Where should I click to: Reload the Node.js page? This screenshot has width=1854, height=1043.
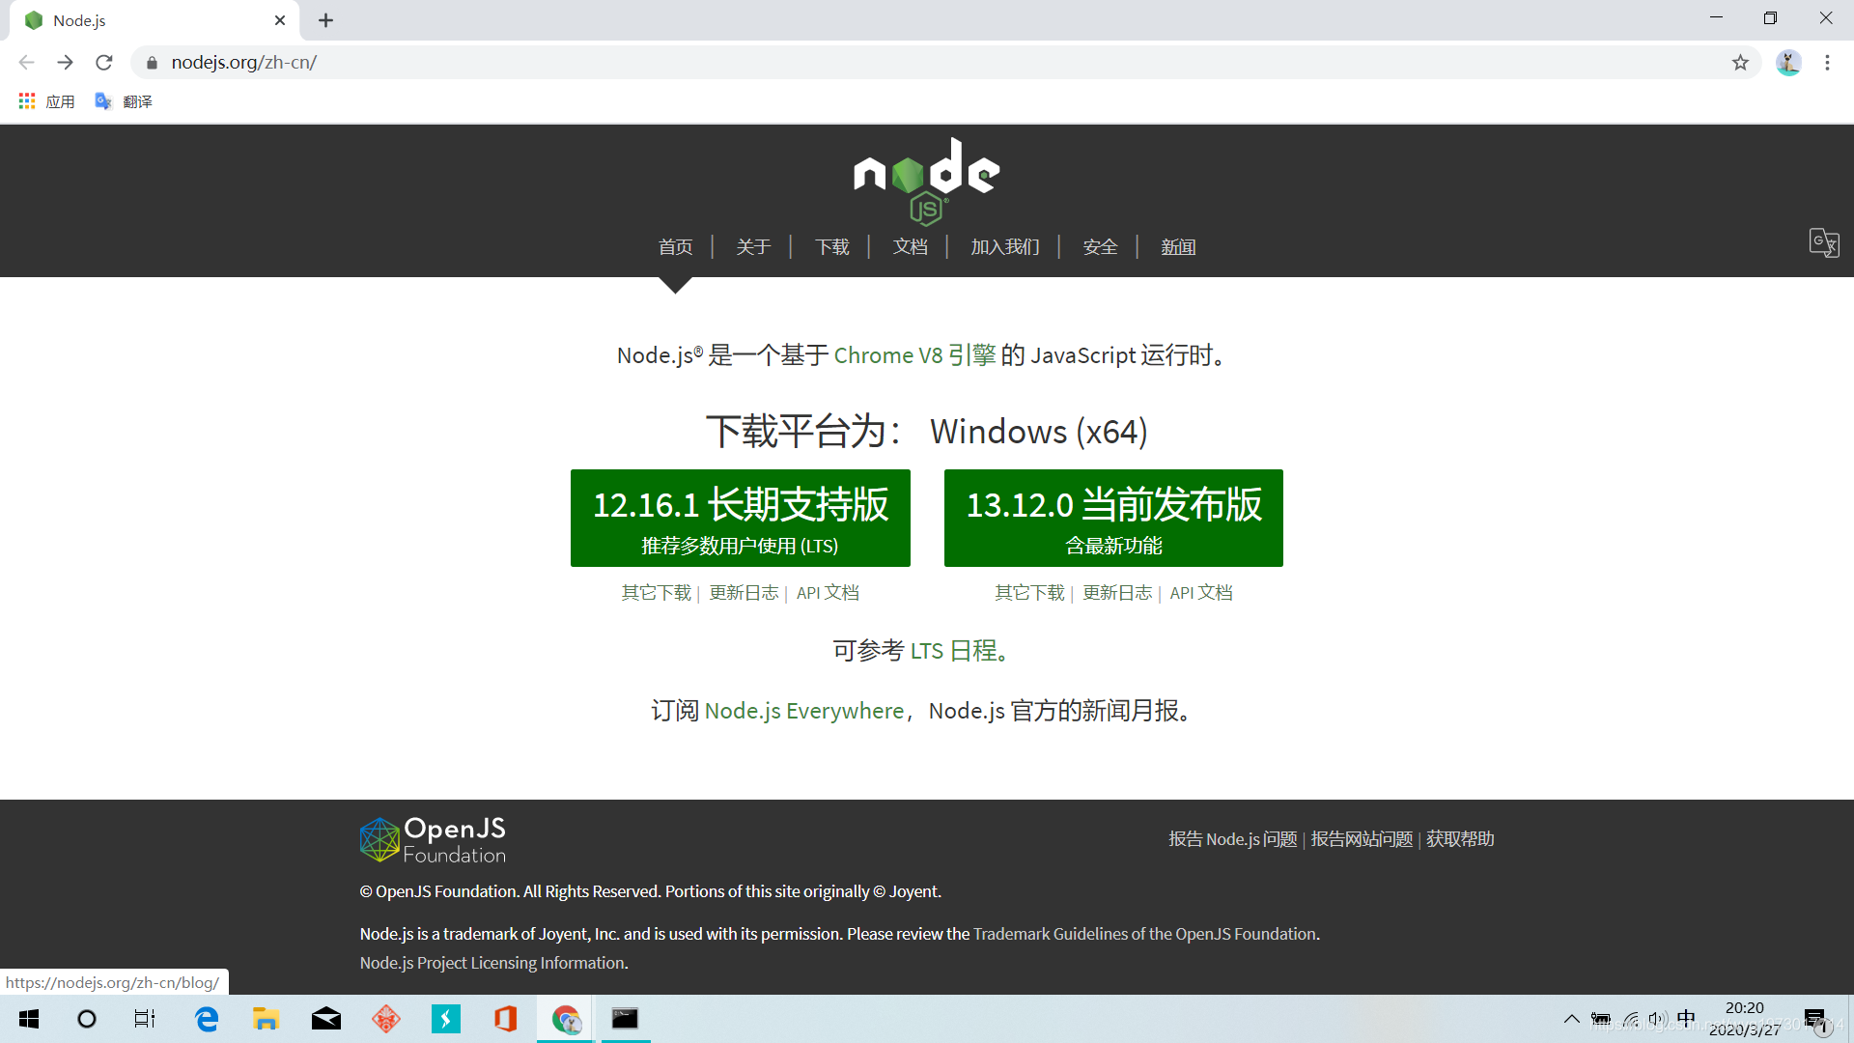(x=104, y=63)
